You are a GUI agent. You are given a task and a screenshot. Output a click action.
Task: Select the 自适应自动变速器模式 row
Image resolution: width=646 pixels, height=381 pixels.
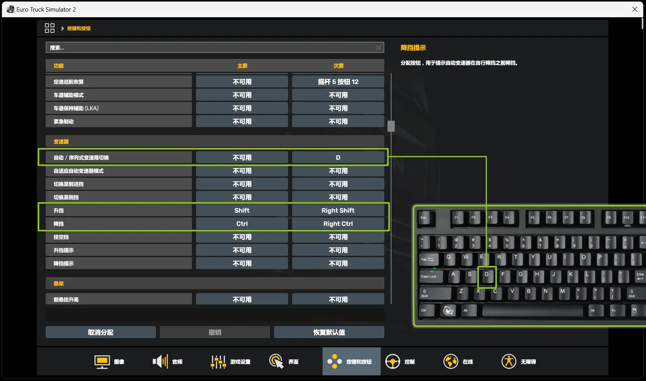(119, 171)
